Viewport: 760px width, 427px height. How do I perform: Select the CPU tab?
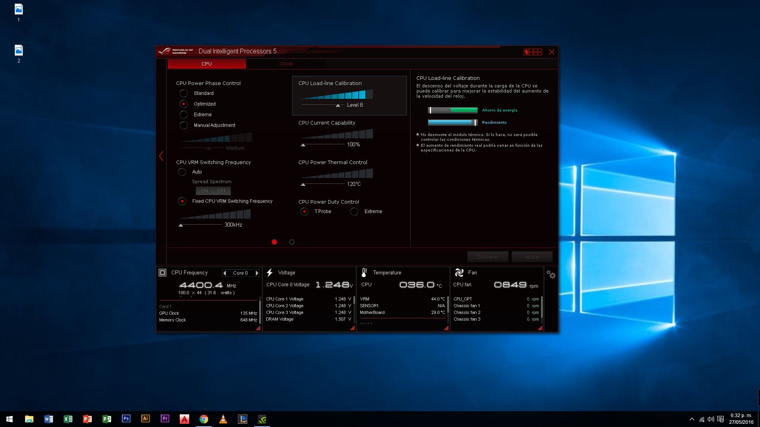(x=206, y=64)
